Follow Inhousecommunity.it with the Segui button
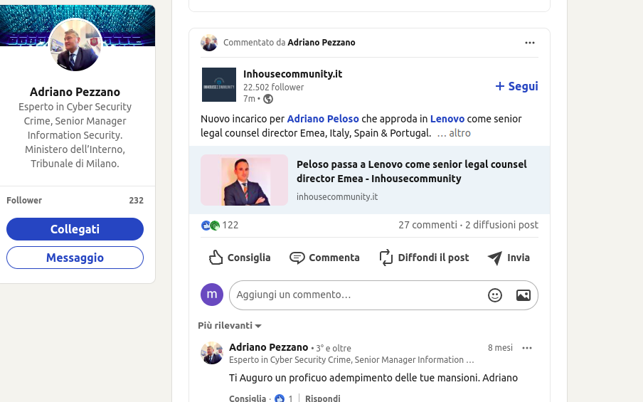The height and width of the screenshot is (402, 643). [x=516, y=86]
